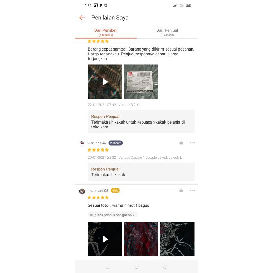Tap Android home square icon

point(136,267)
